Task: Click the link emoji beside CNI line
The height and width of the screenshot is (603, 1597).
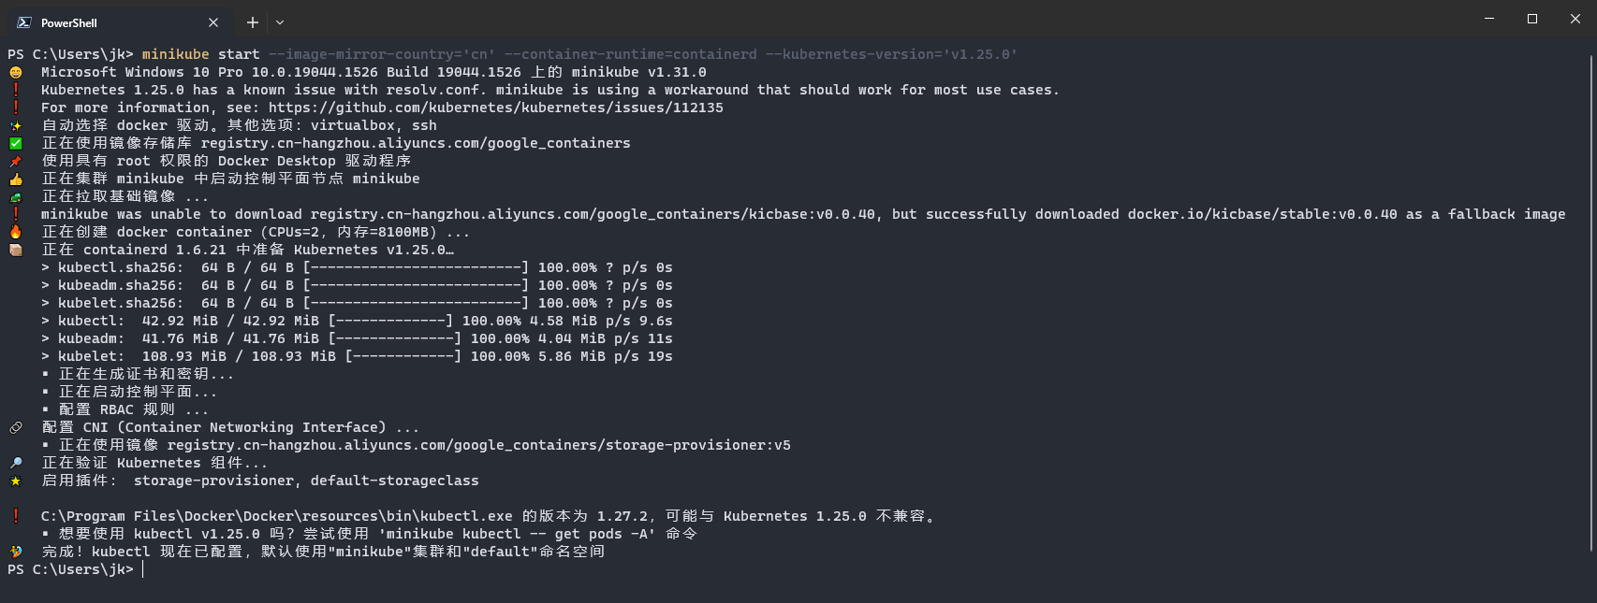Action: tap(16, 427)
